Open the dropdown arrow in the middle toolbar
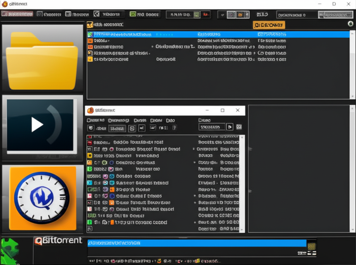This screenshot has width=356, height=265. click(x=222, y=15)
